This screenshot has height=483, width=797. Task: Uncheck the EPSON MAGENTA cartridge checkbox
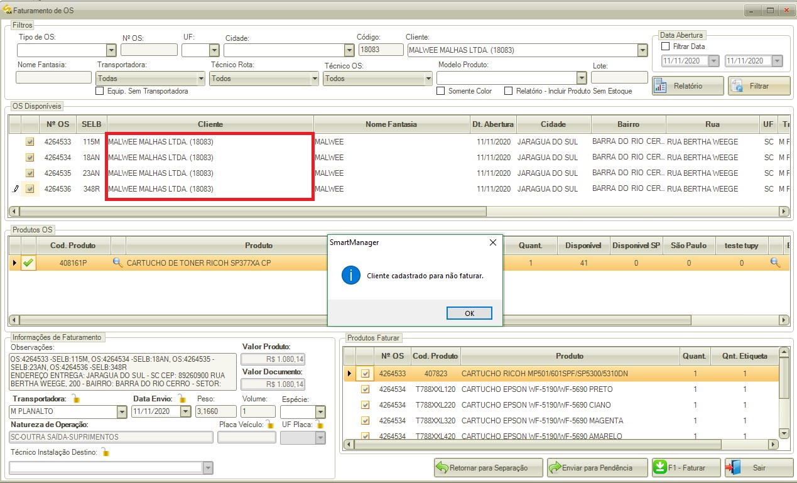tap(366, 421)
